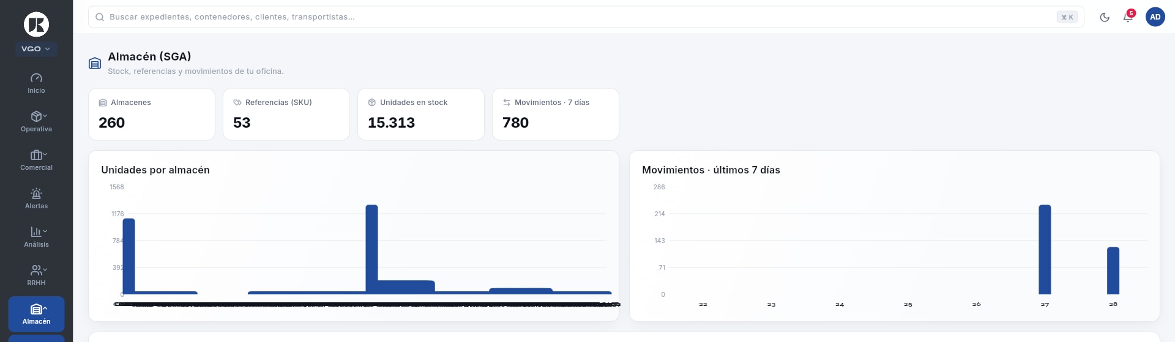Click the Referencias (SKU) 53 card
This screenshot has height=342, width=1175.
tap(286, 114)
